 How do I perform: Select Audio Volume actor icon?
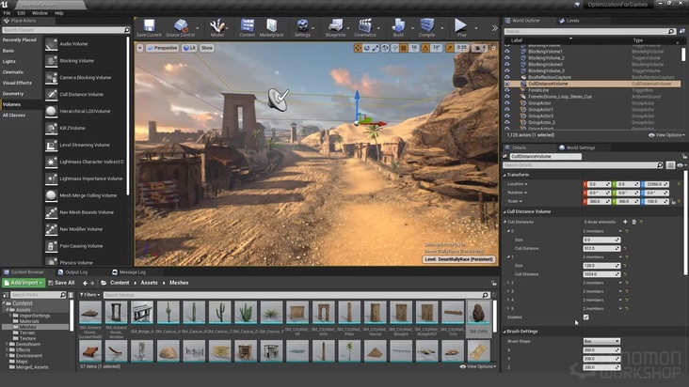(52, 44)
